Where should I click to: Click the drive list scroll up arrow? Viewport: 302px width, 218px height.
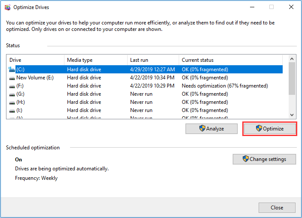coord(292,59)
